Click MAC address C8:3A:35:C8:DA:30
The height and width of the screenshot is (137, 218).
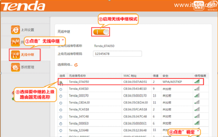(136, 102)
